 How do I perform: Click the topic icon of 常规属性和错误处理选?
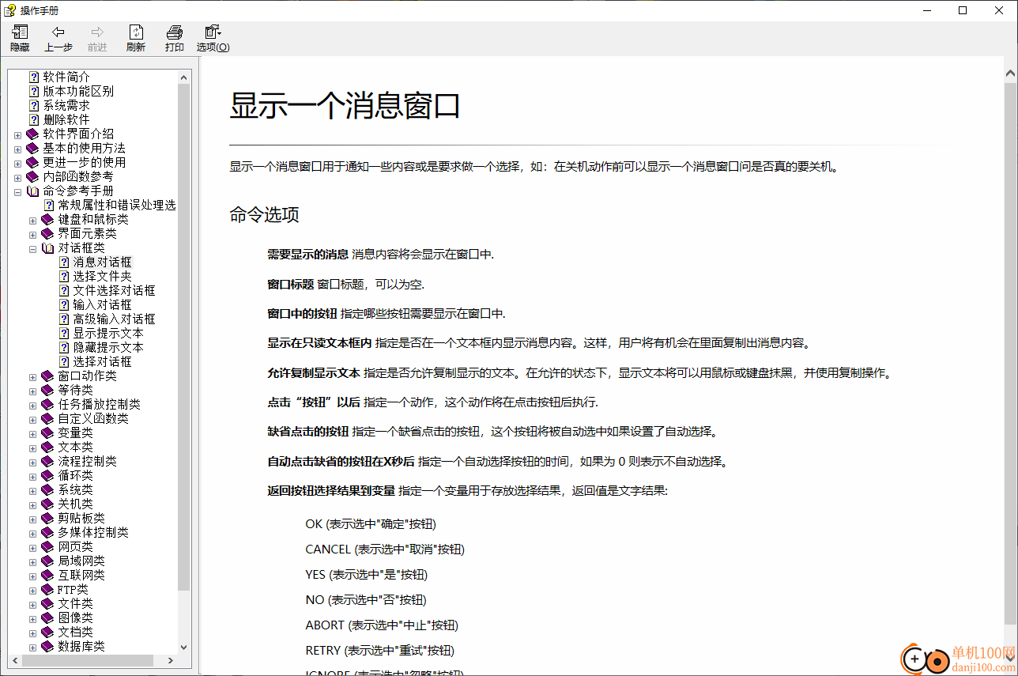pyautogui.click(x=49, y=205)
